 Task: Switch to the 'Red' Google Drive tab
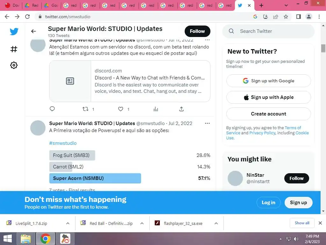[32, 5]
